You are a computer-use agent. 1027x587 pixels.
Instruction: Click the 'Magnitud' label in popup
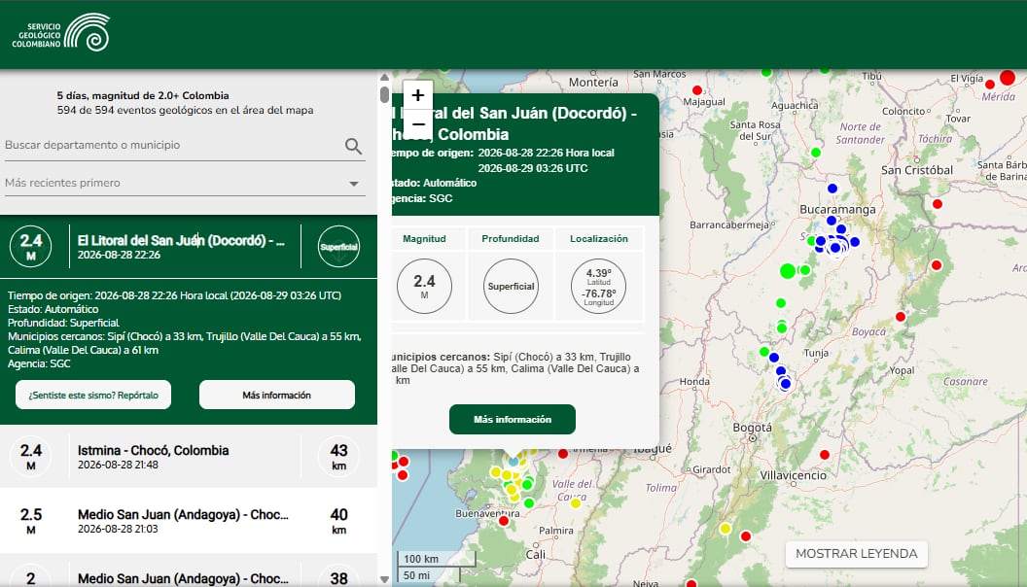click(424, 239)
